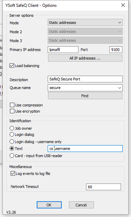Click the Text identification input field
Image resolution: width=131 pixels, height=217 pixels.
85,149
